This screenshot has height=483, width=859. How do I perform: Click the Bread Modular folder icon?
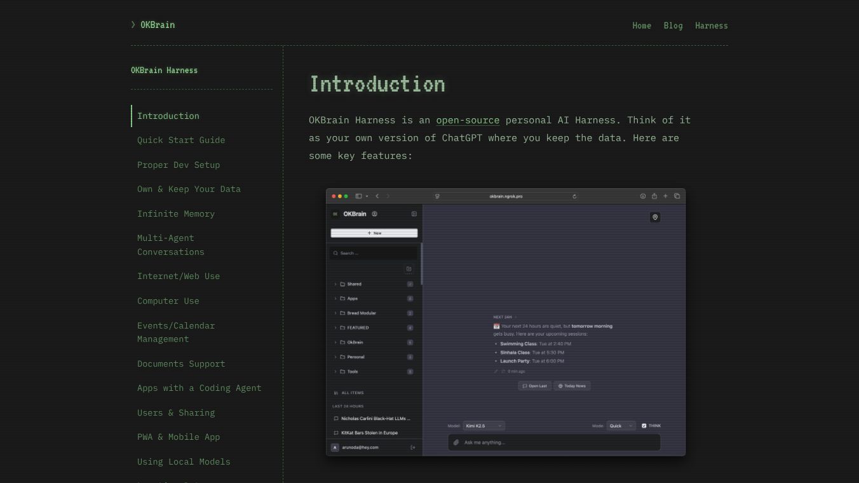(342, 313)
